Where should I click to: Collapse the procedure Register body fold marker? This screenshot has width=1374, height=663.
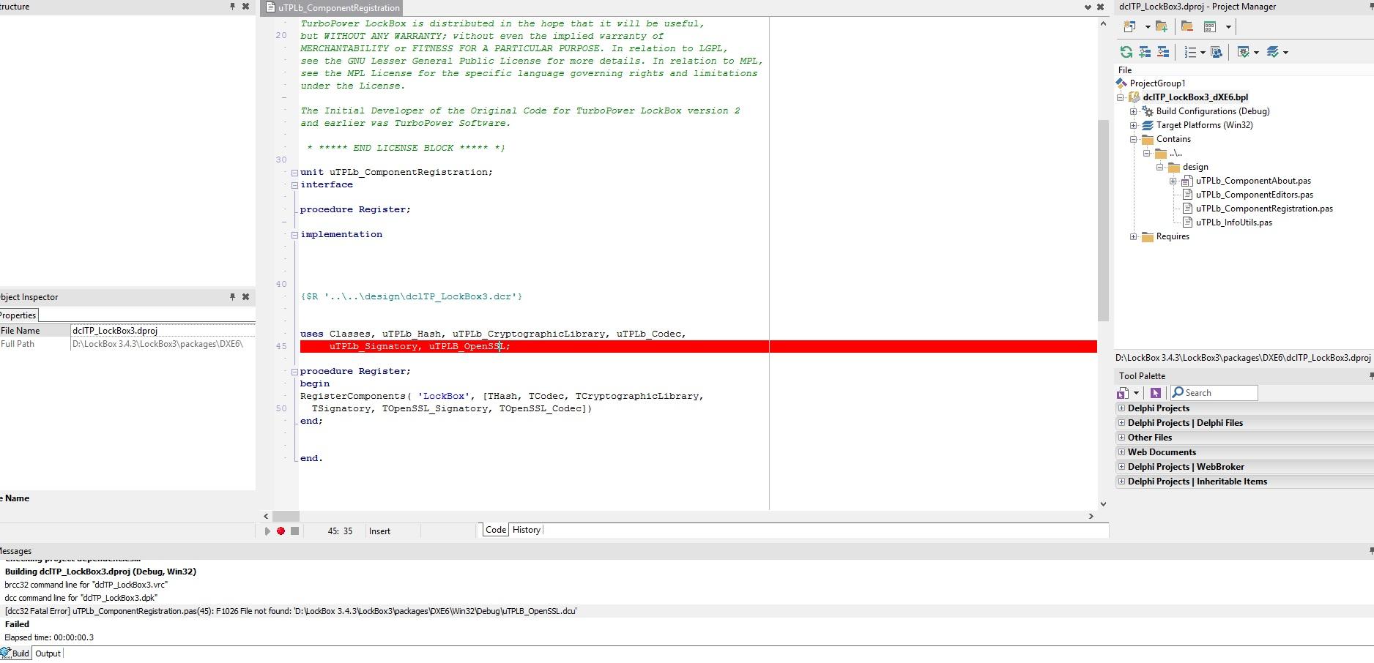coord(294,372)
